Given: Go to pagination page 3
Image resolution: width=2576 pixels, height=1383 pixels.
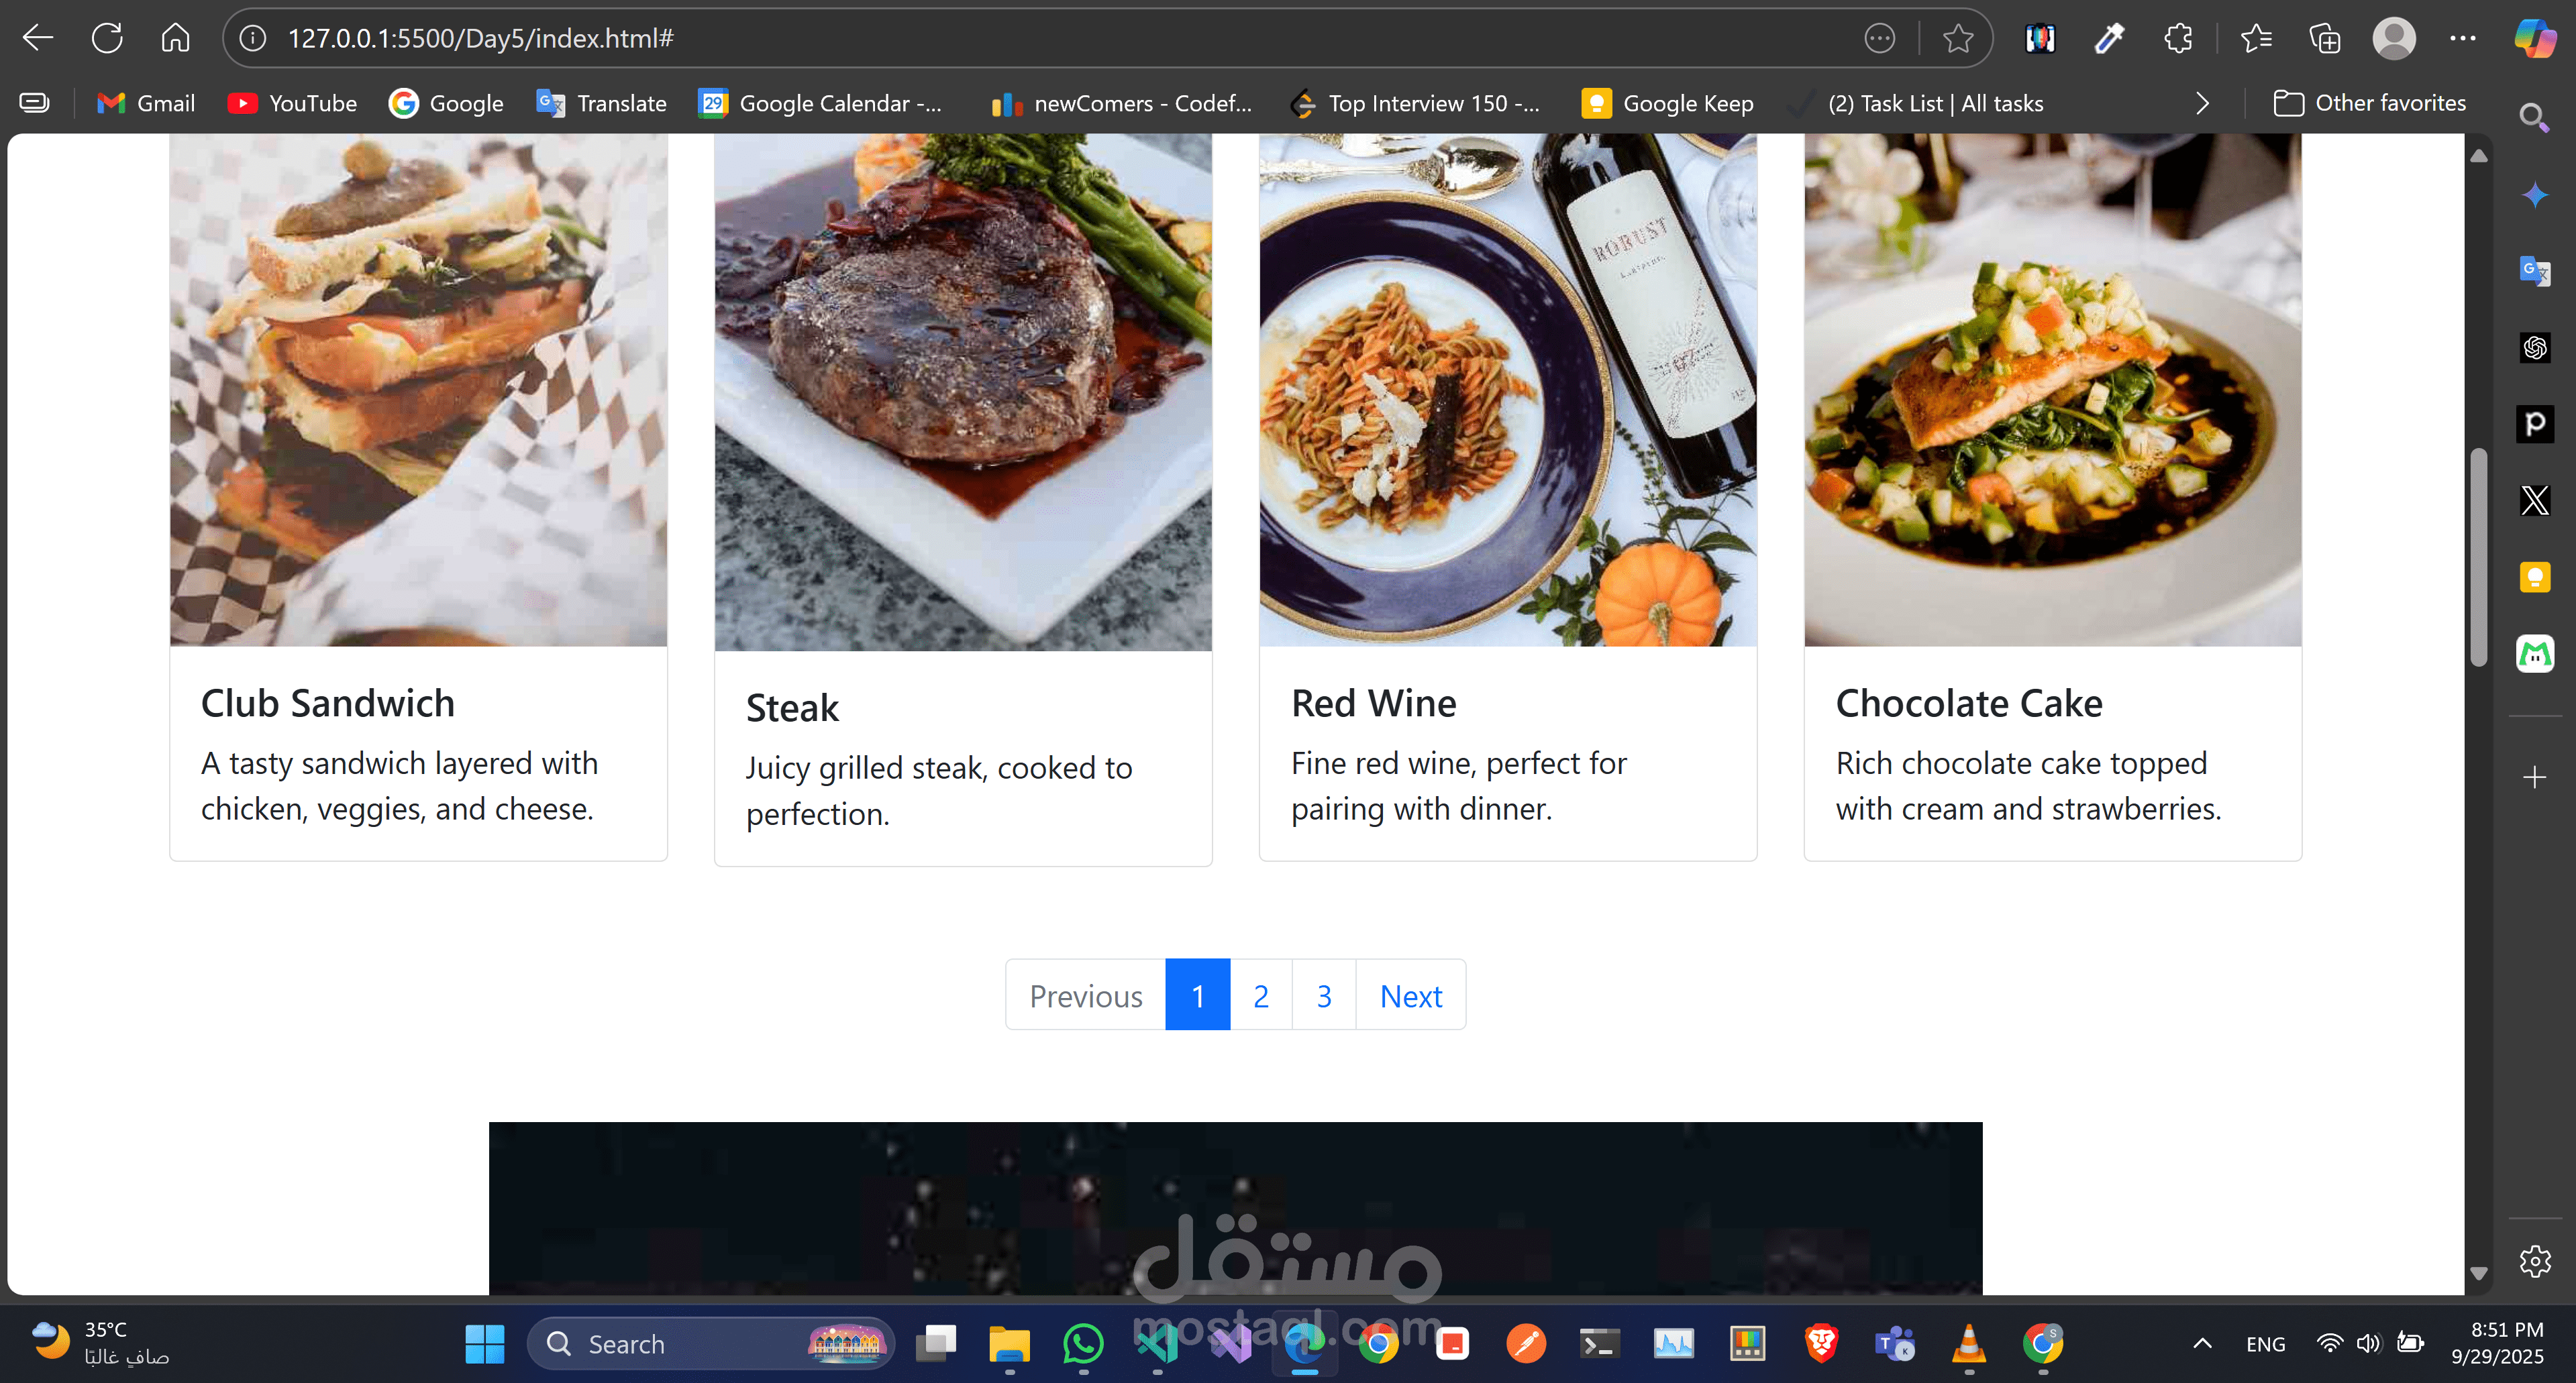Looking at the screenshot, I should tap(1323, 995).
